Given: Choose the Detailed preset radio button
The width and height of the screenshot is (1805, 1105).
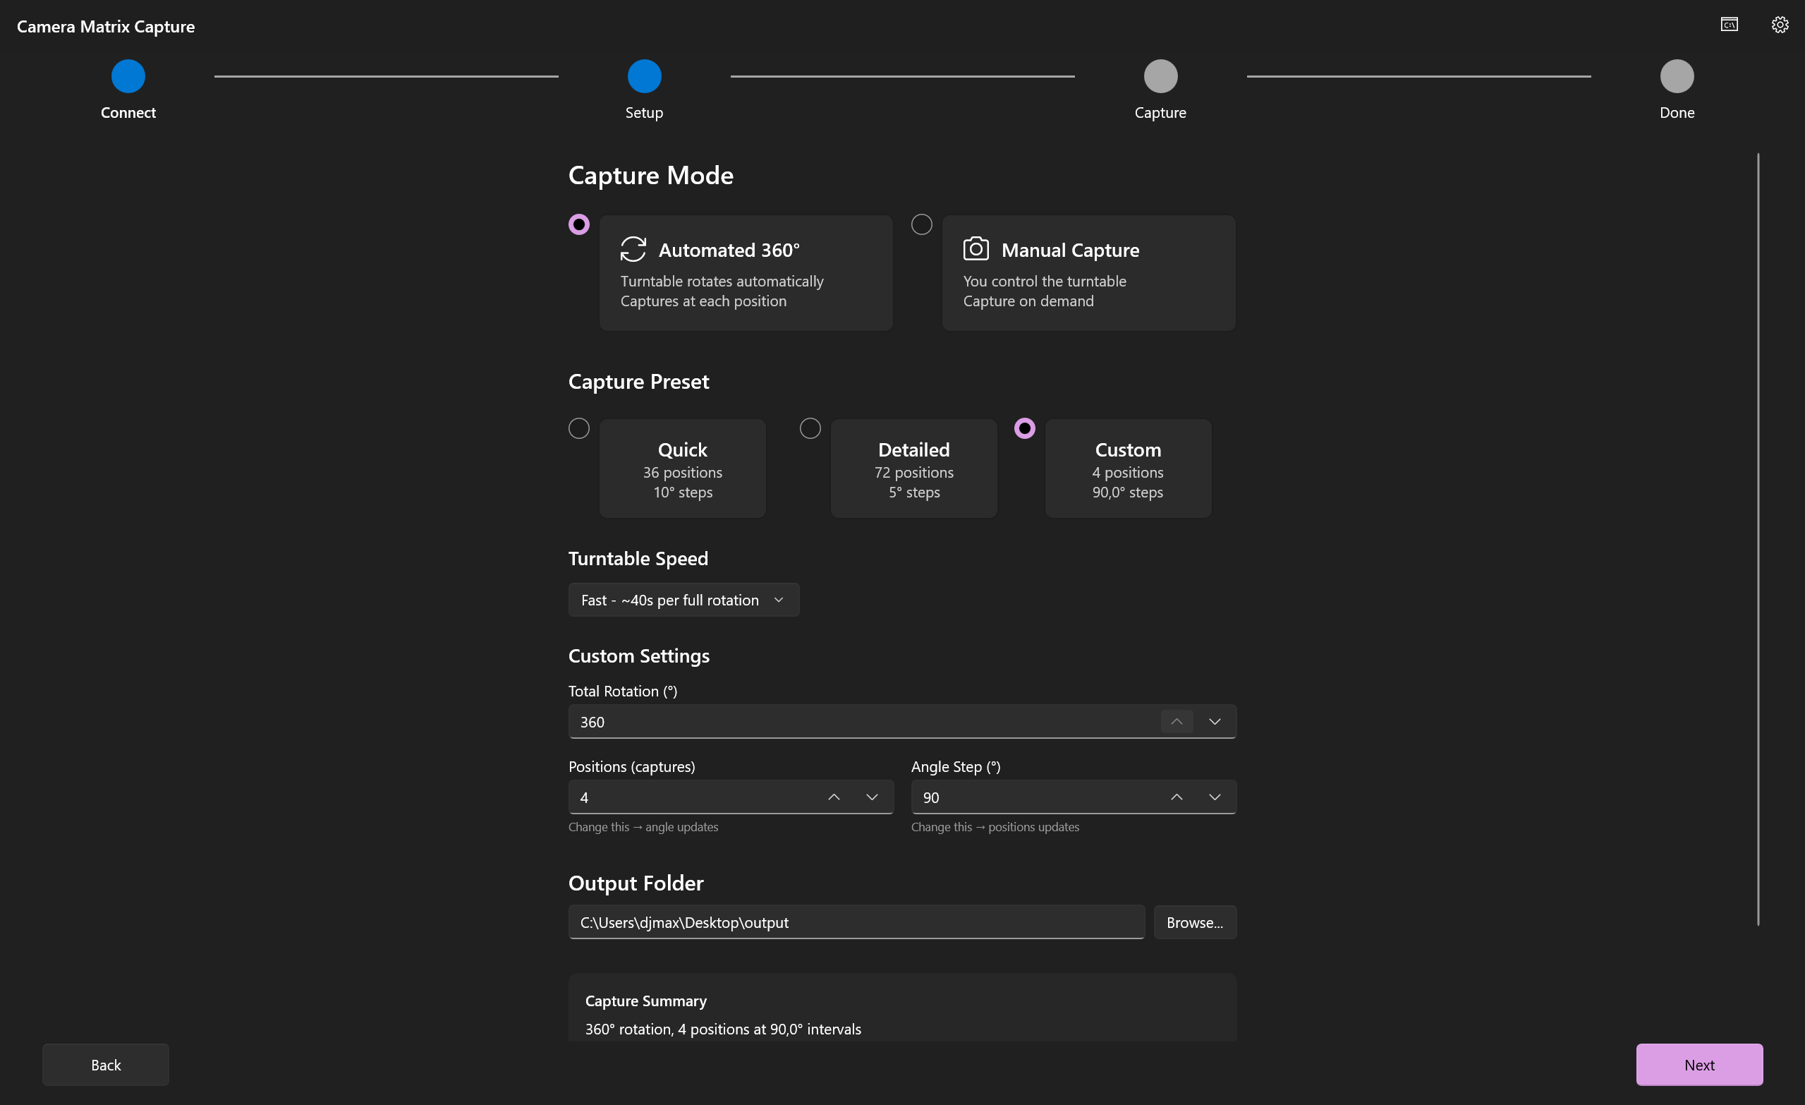Looking at the screenshot, I should [810, 428].
